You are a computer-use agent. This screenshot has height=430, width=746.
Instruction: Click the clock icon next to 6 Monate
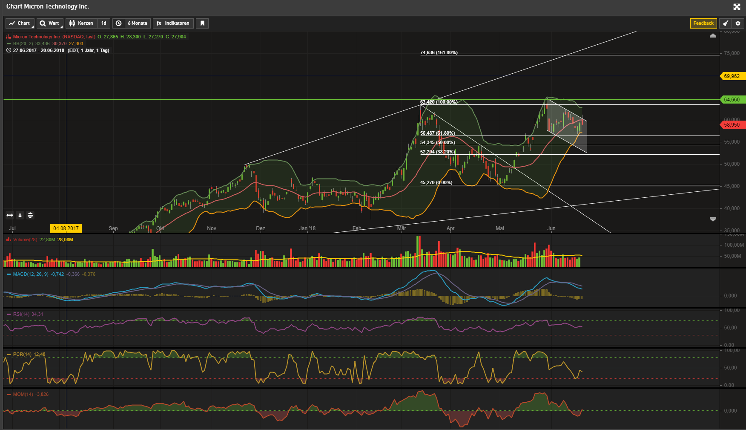(118, 23)
